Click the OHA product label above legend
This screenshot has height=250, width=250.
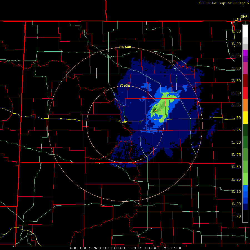coord(244,17)
